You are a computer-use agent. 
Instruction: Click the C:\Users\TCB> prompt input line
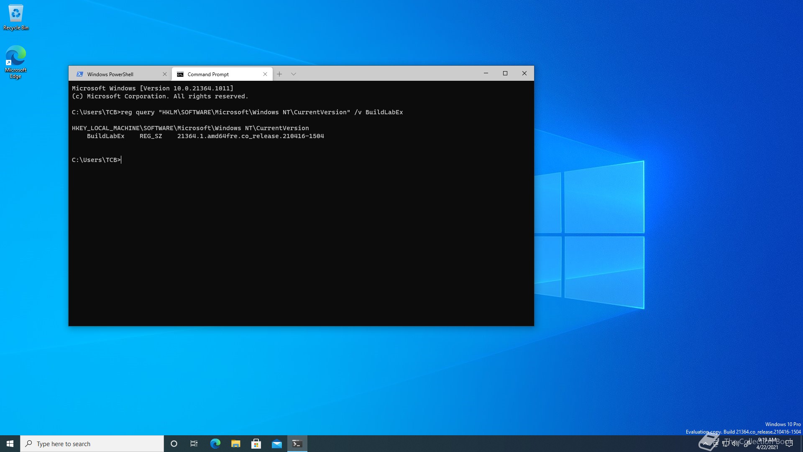tap(97, 160)
